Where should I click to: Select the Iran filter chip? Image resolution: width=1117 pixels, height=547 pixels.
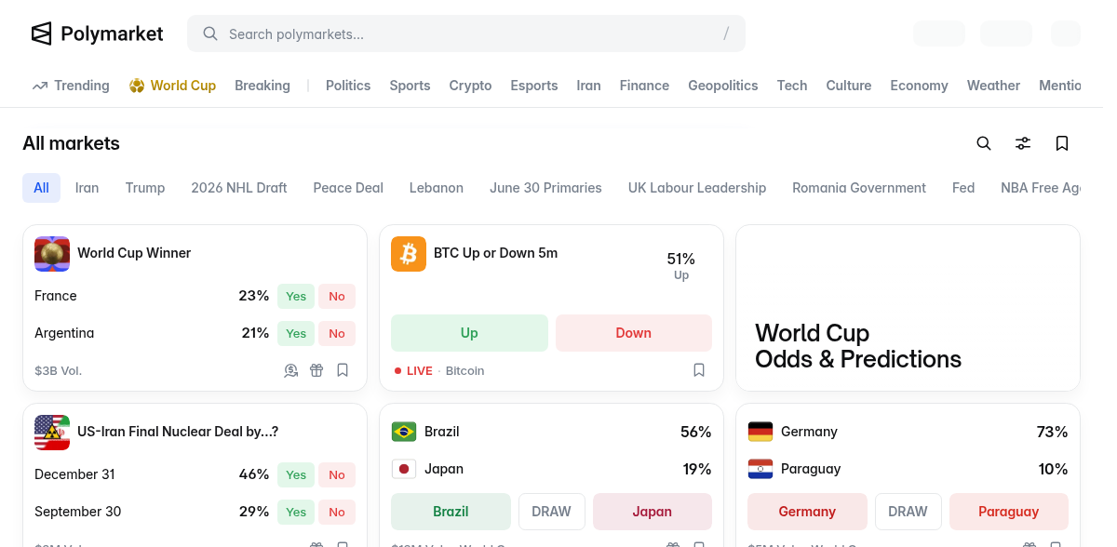point(87,188)
